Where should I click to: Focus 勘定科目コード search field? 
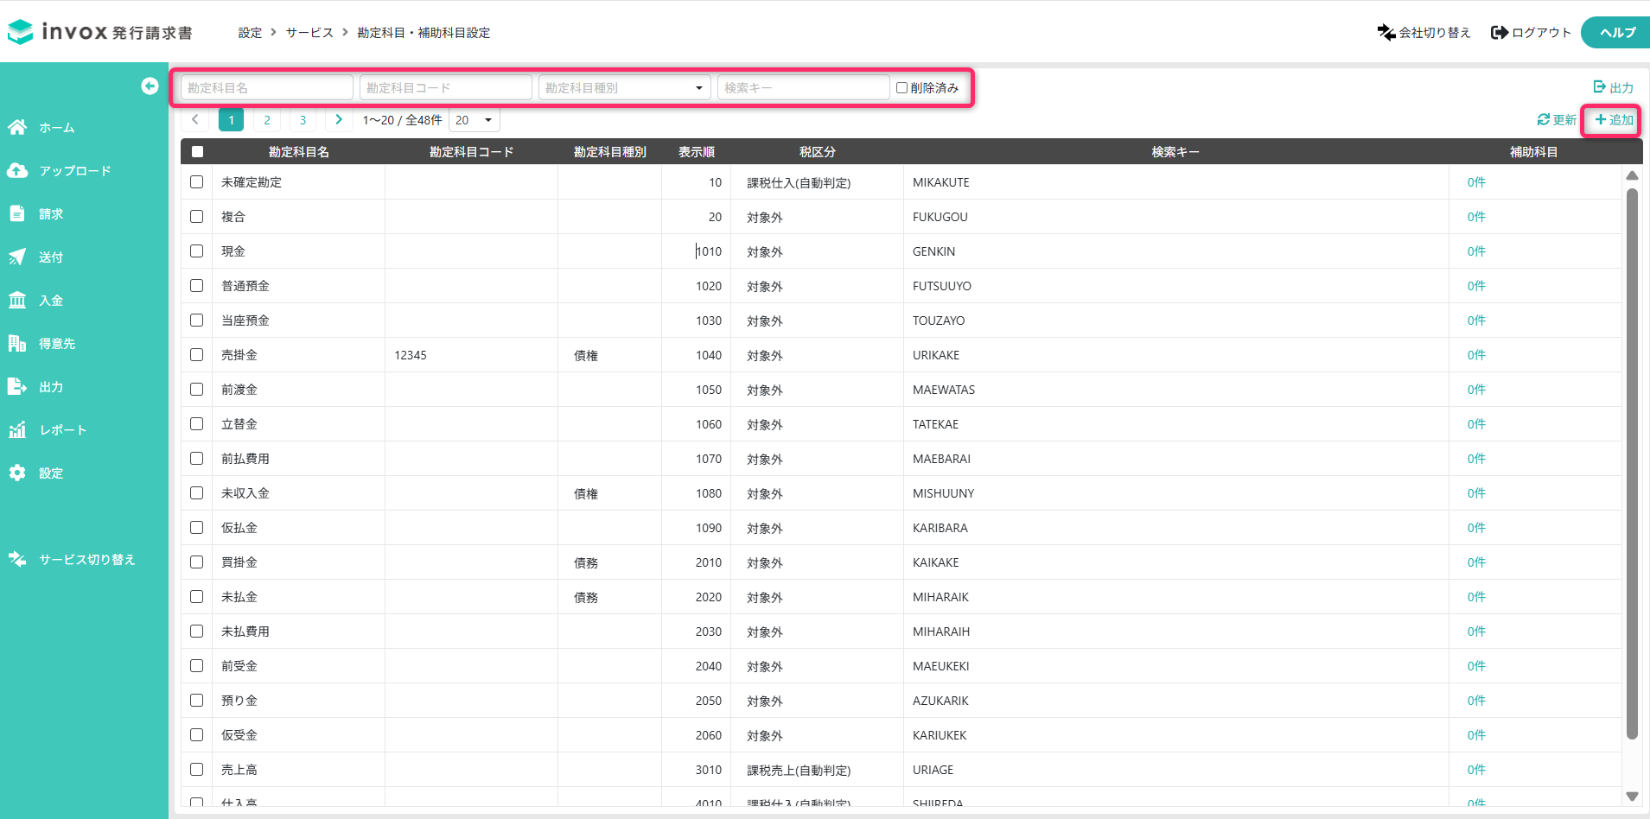pos(445,87)
